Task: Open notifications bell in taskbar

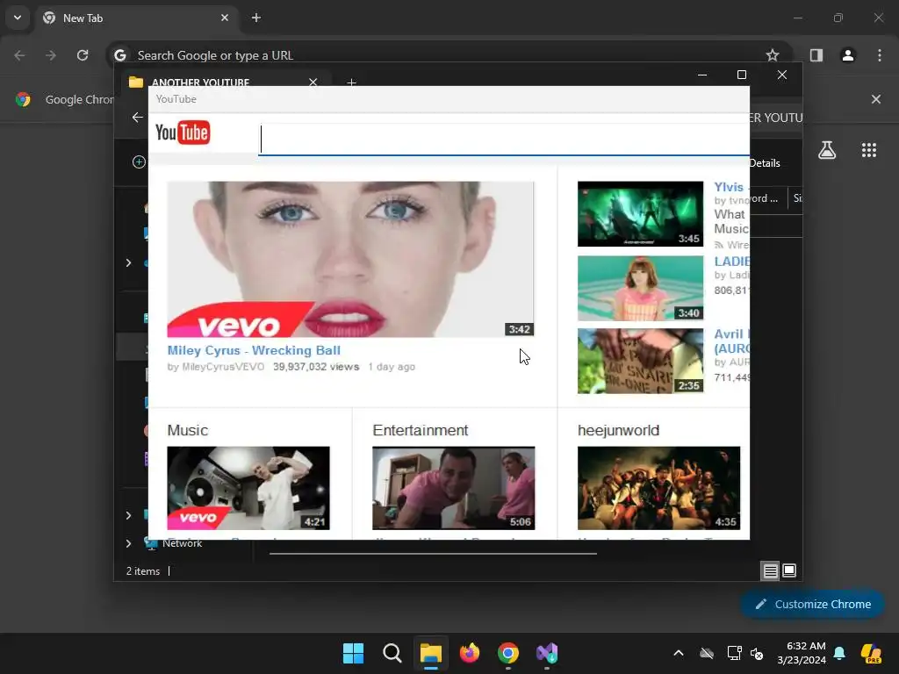Action: coord(839,653)
